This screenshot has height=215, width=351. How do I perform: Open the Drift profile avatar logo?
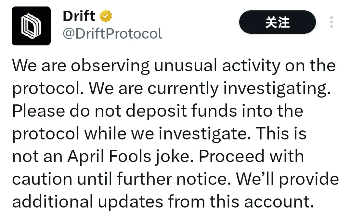(x=31, y=26)
